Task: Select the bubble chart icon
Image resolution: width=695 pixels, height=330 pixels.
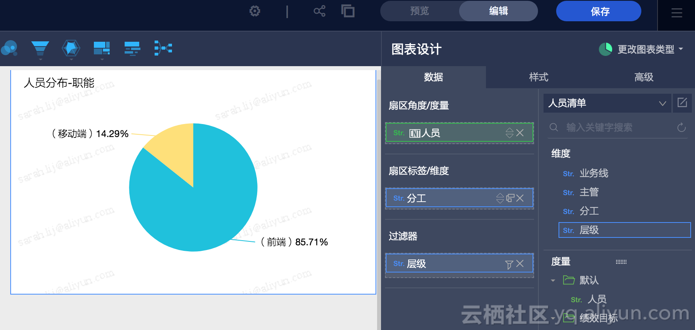Action: (9, 48)
